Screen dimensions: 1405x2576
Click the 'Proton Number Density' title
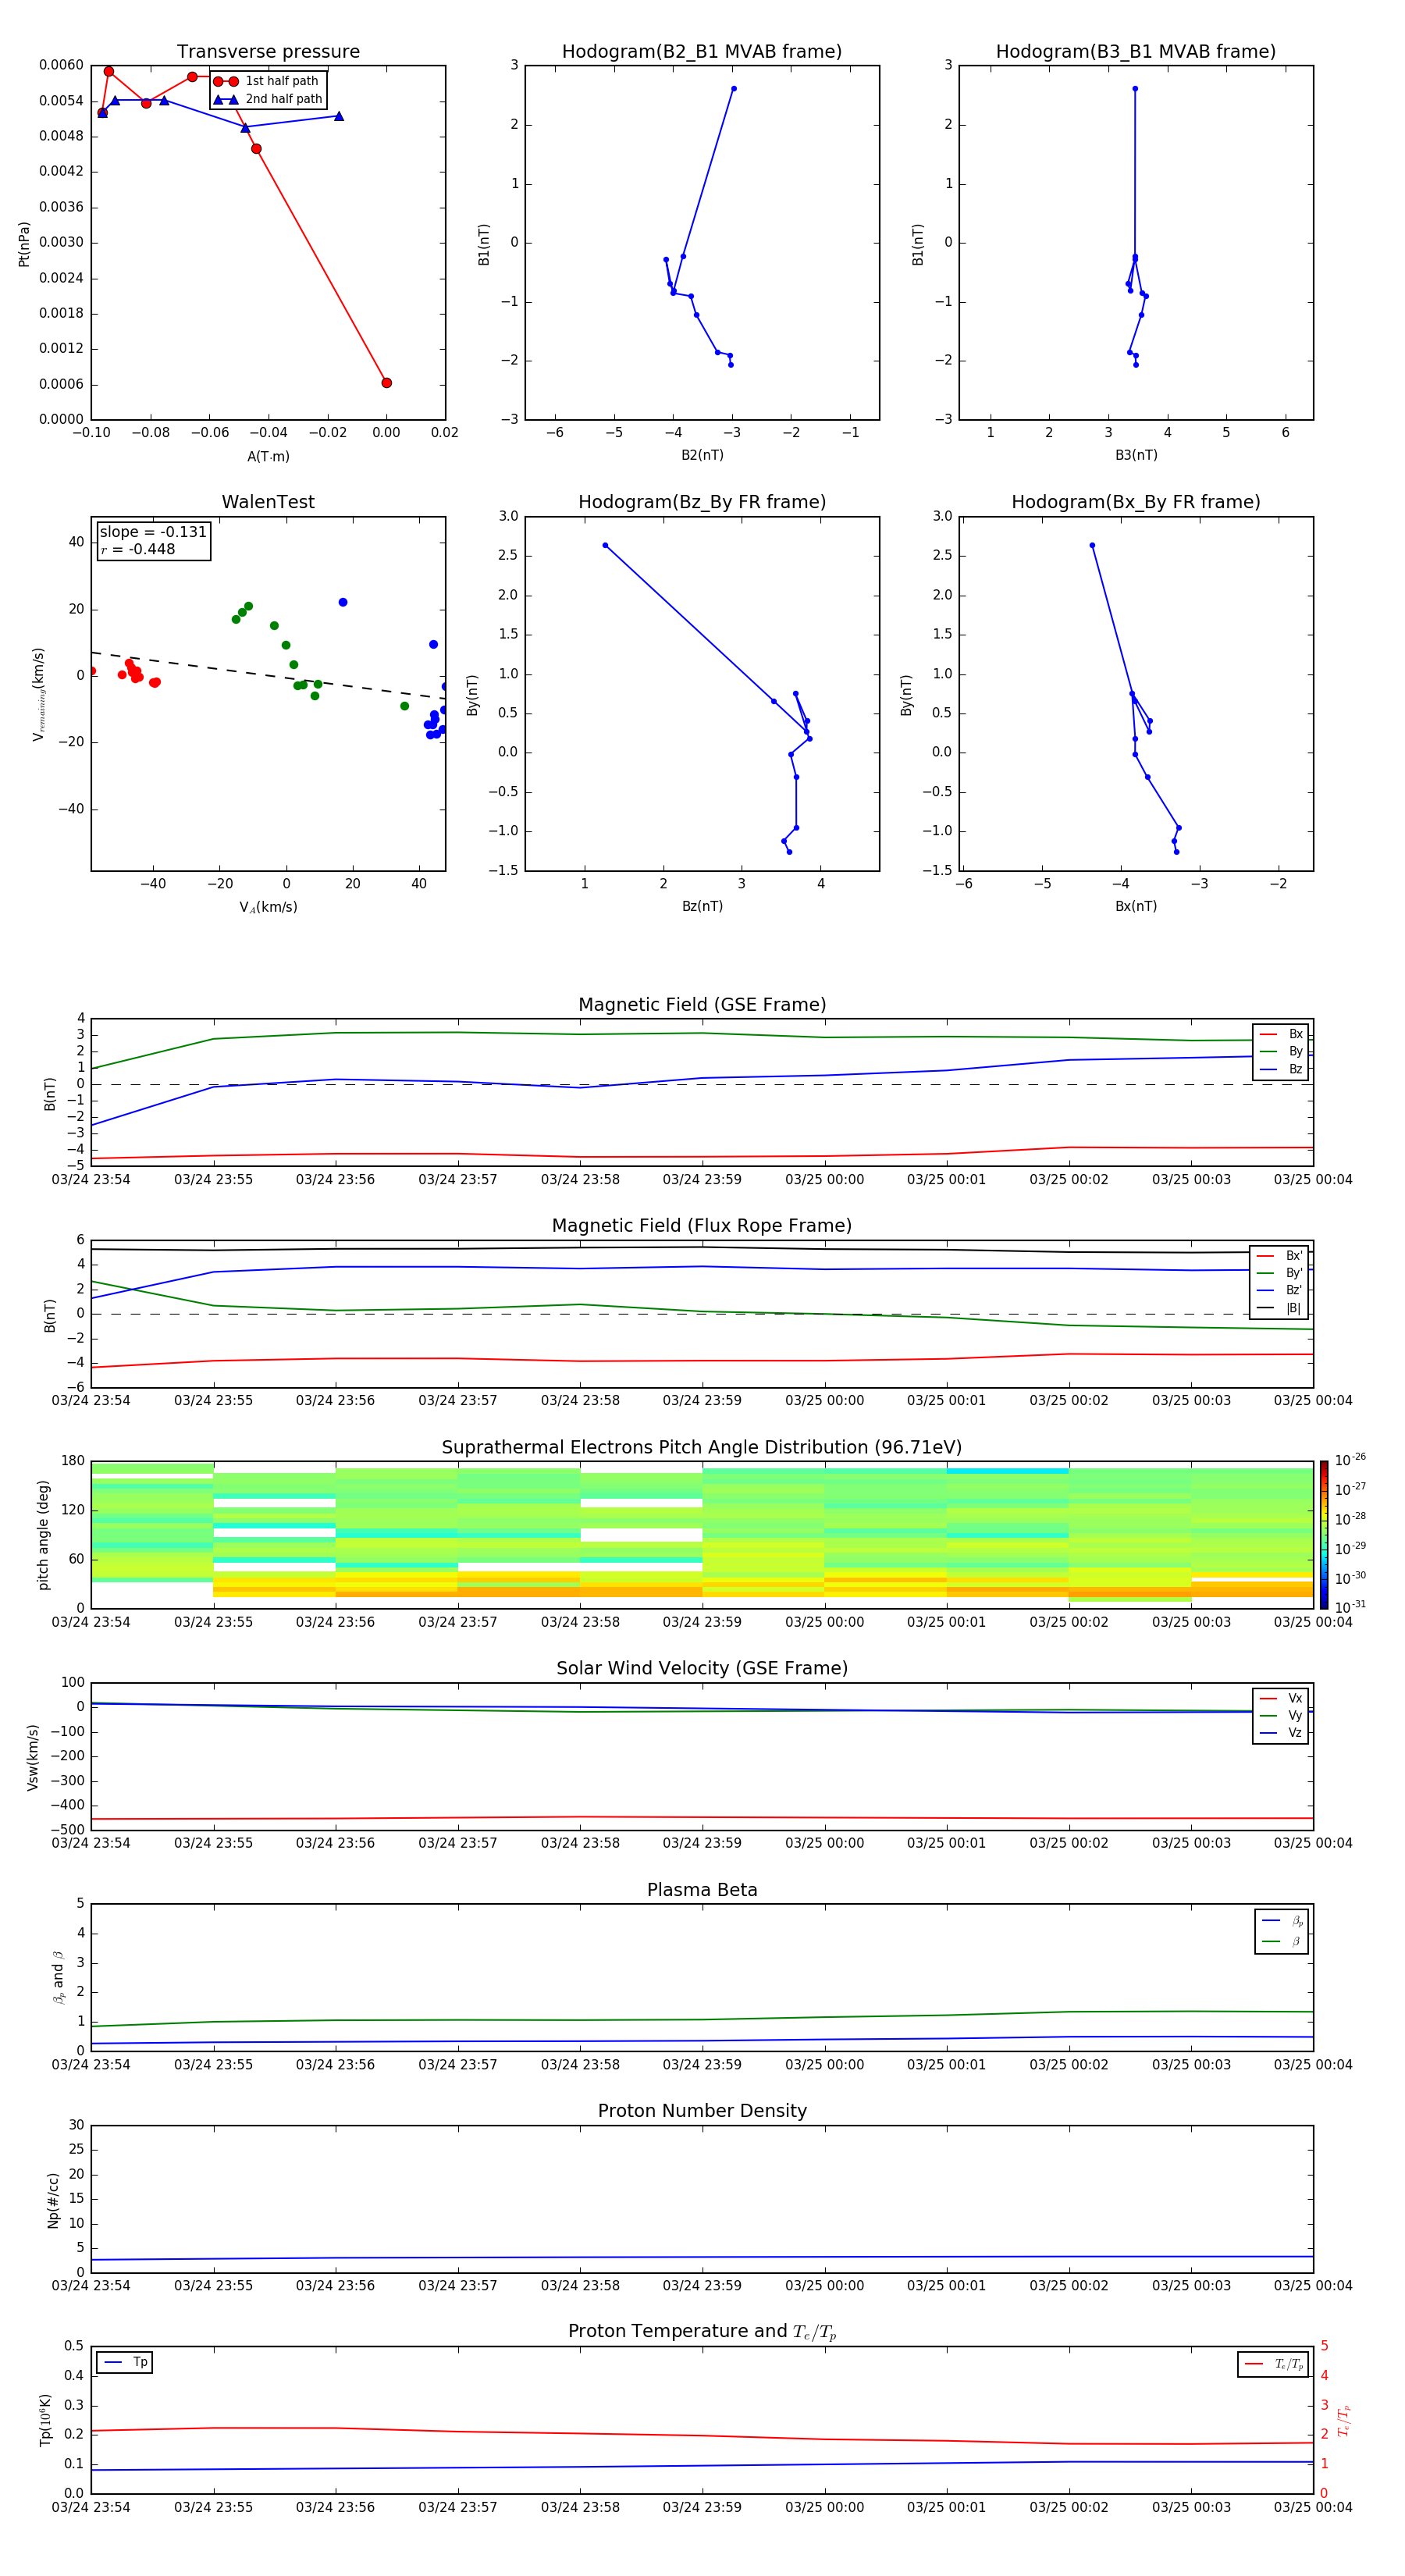point(702,2110)
